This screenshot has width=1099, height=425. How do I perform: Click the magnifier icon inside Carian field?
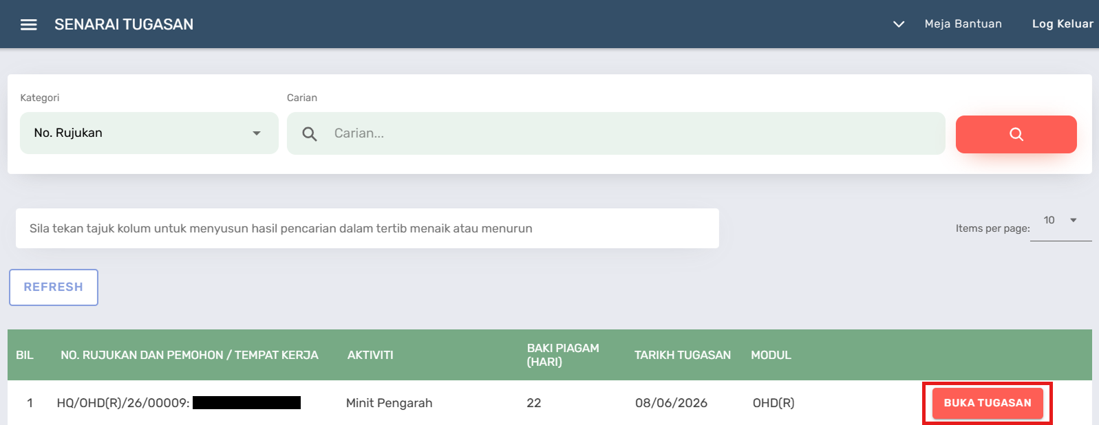point(310,133)
